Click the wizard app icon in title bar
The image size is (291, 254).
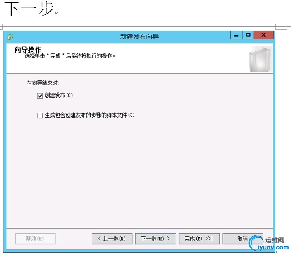click(x=10, y=37)
